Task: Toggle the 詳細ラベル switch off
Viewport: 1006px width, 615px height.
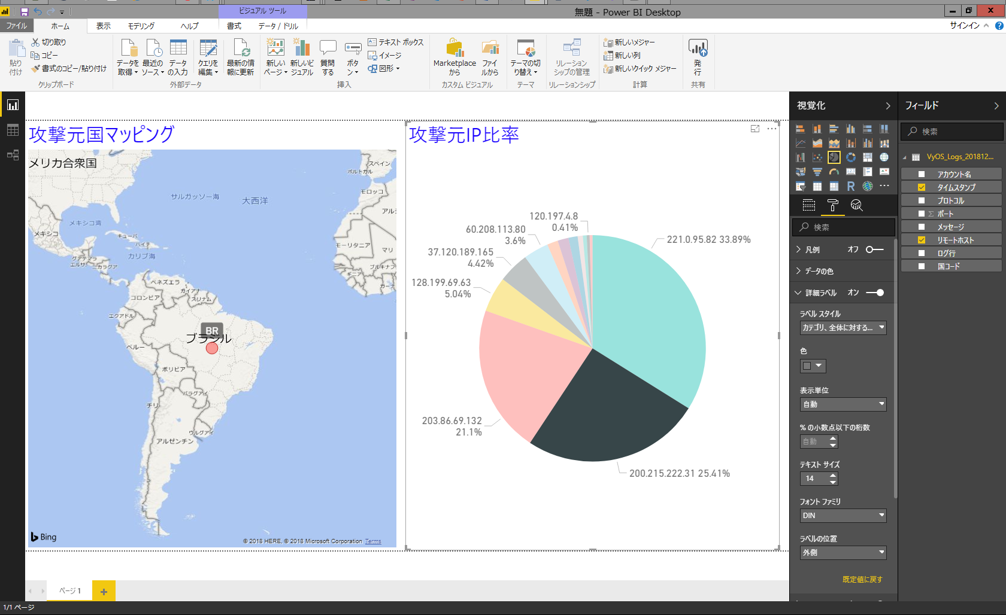Action: coord(875,293)
